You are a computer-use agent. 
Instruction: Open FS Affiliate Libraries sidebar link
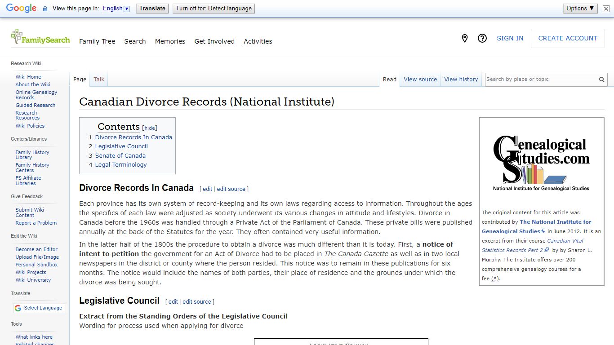click(x=28, y=181)
